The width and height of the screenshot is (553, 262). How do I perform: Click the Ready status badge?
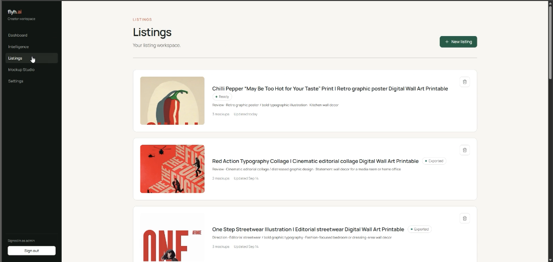point(222,97)
